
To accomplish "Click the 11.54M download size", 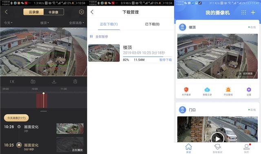I will click(x=139, y=60).
